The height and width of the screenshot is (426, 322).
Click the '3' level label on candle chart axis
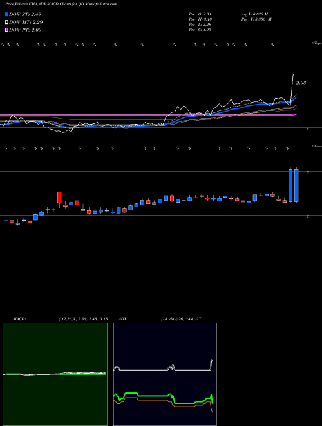308,172
